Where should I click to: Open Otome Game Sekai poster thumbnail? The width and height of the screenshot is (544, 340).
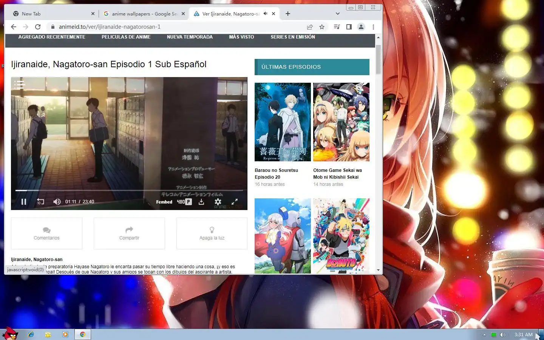click(x=341, y=122)
